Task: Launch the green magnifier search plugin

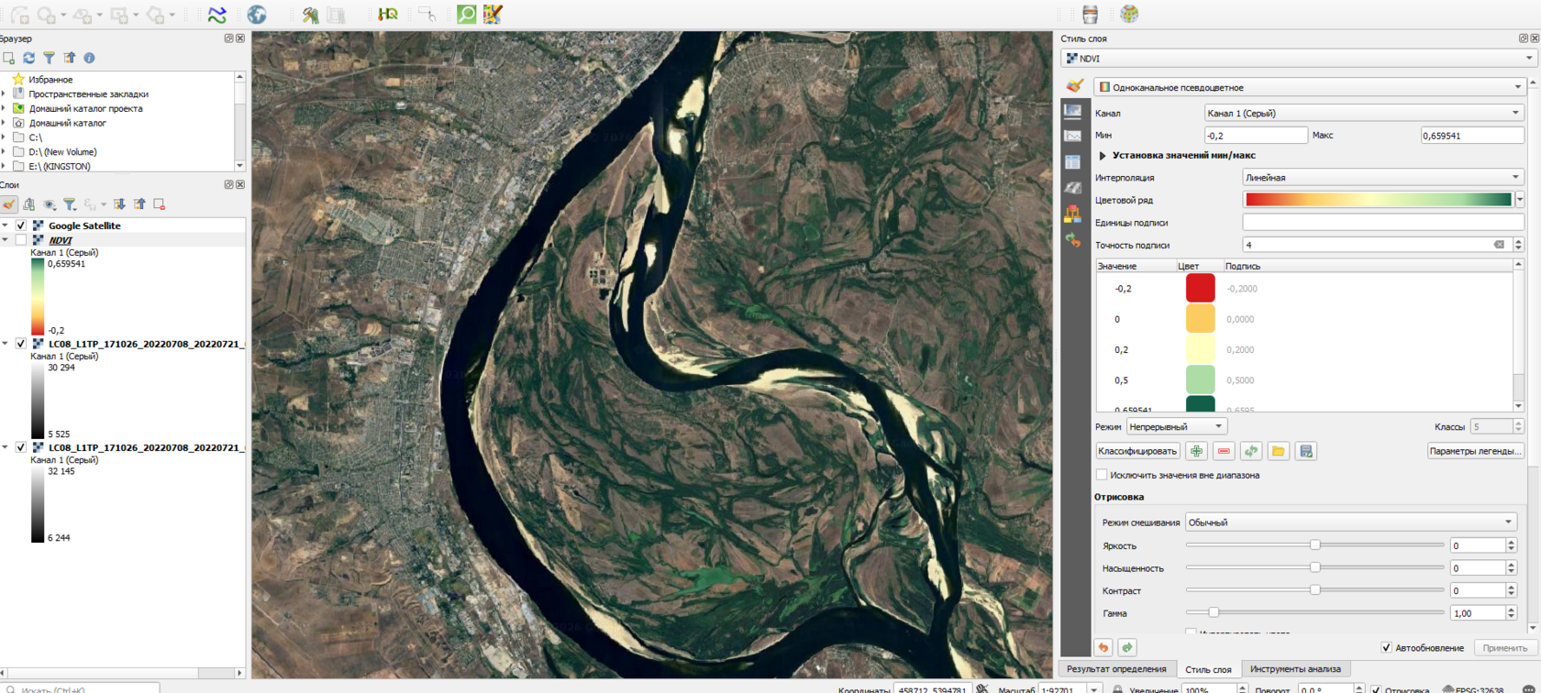Action: (467, 15)
